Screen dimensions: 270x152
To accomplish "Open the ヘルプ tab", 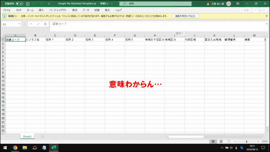I will click(118, 10).
